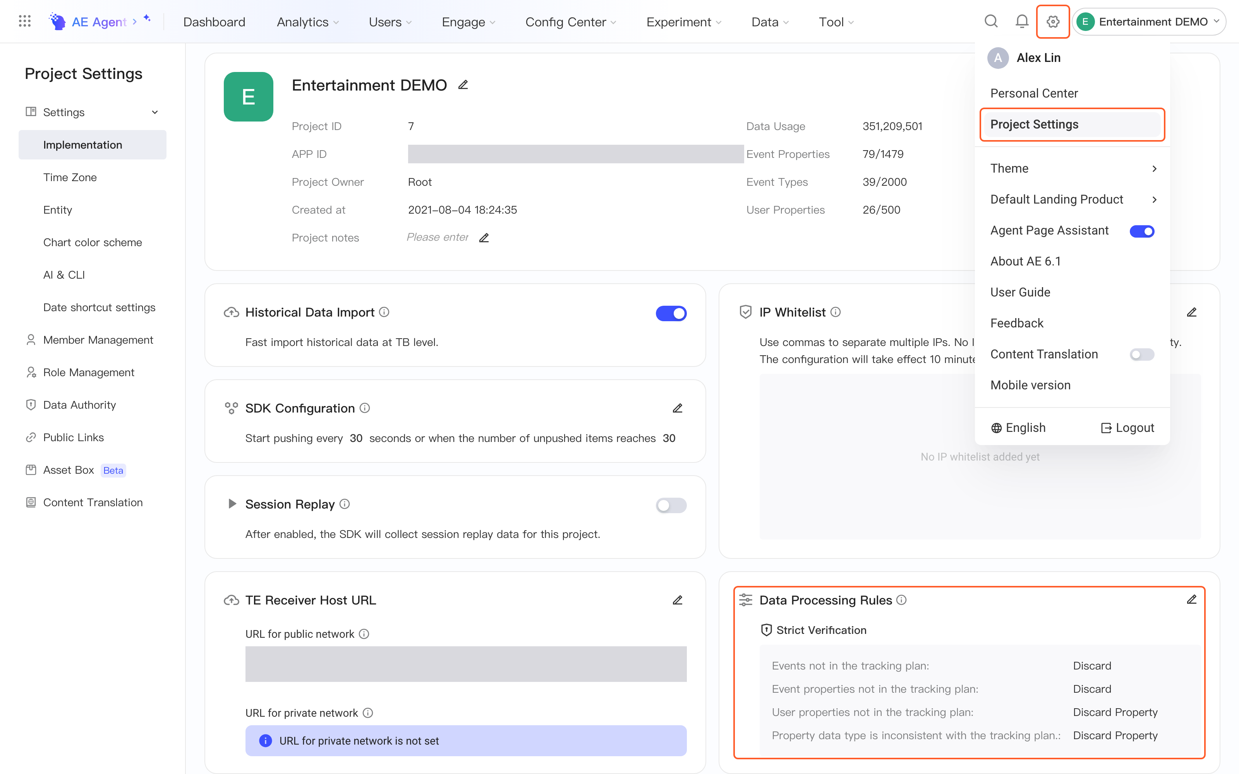The height and width of the screenshot is (774, 1239).
Task: Edit the project notes pencil icon
Action: [x=484, y=238]
